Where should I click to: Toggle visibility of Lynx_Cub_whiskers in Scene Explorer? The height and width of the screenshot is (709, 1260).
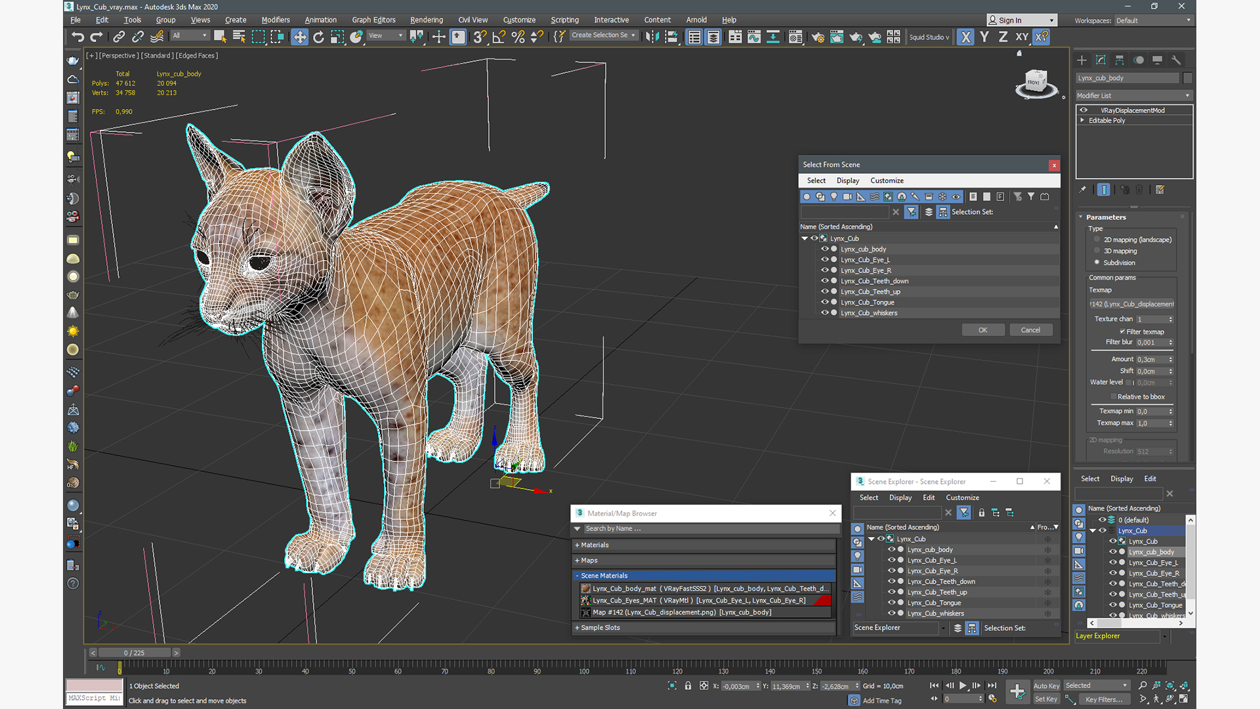tap(891, 613)
